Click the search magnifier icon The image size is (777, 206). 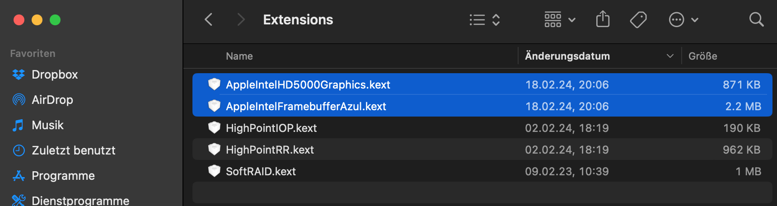click(x=756, y=20)
